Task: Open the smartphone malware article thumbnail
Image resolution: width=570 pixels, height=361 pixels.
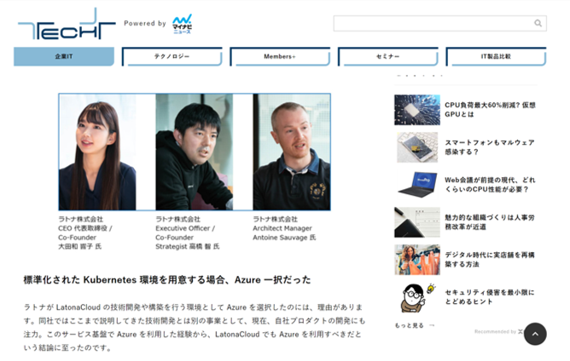Action: (416, 147)
